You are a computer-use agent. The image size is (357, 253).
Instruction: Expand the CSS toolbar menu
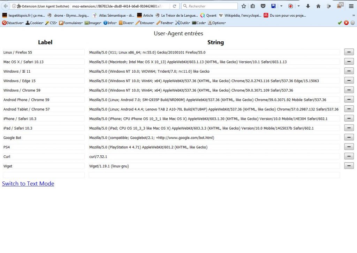51,23
